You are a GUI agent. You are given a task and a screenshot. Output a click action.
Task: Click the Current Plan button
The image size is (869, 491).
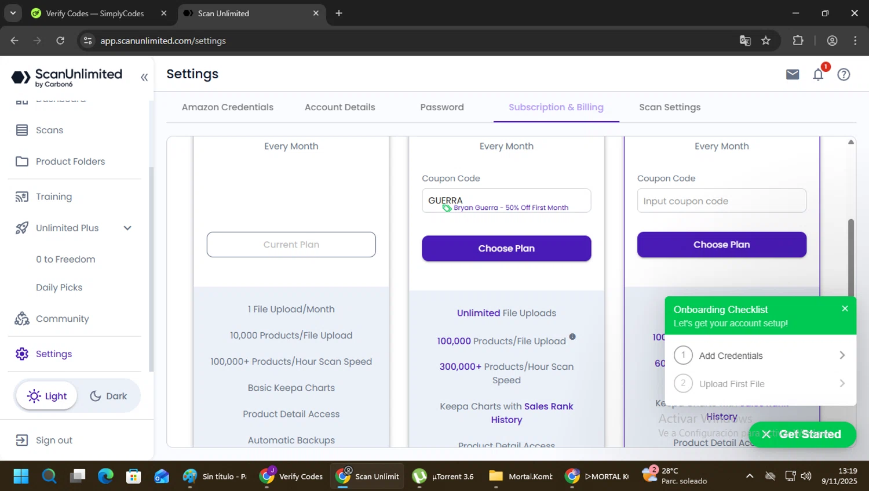pos(291,245)
